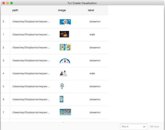Image resolution: width=165 pixels, height=130 pixels.
Task: Select the doraemon label in row 7
Action: [95, 112]
